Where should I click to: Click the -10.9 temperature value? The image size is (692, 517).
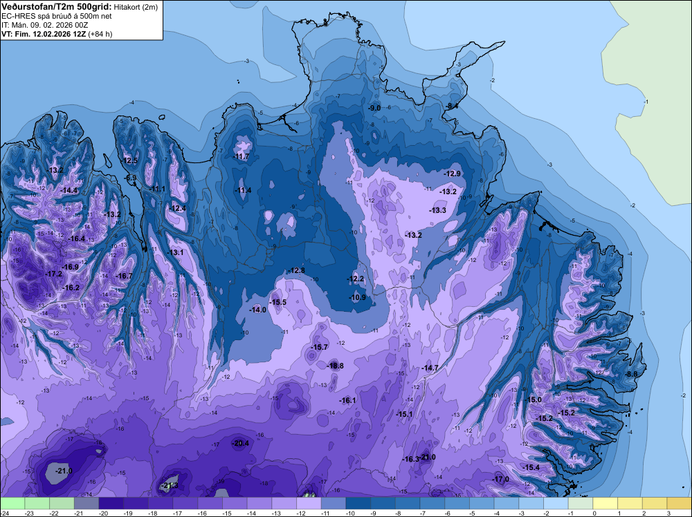(358, 297)
